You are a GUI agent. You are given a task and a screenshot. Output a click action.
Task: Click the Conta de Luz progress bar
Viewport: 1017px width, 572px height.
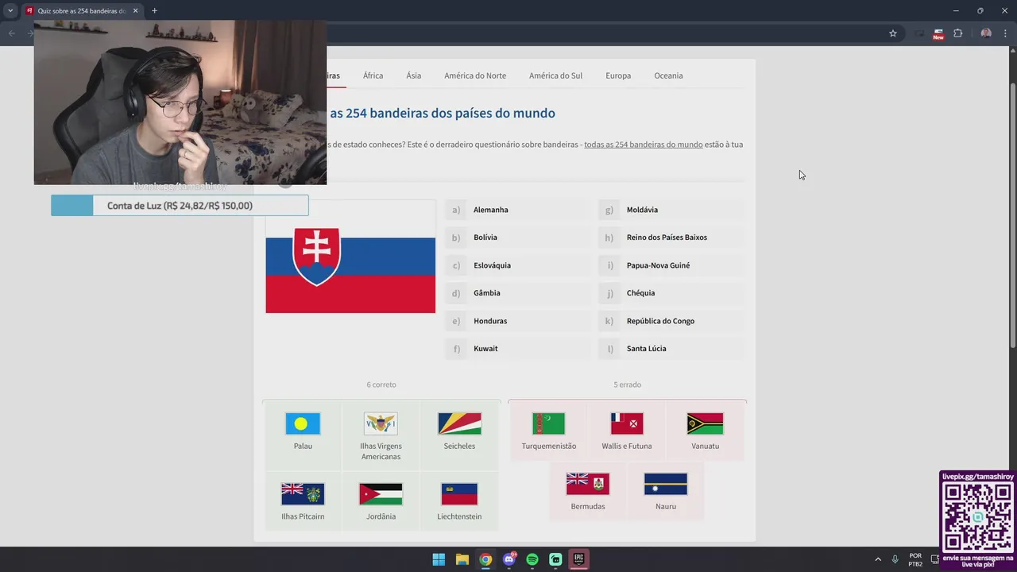pyautogui.click(x=180, y=206)
